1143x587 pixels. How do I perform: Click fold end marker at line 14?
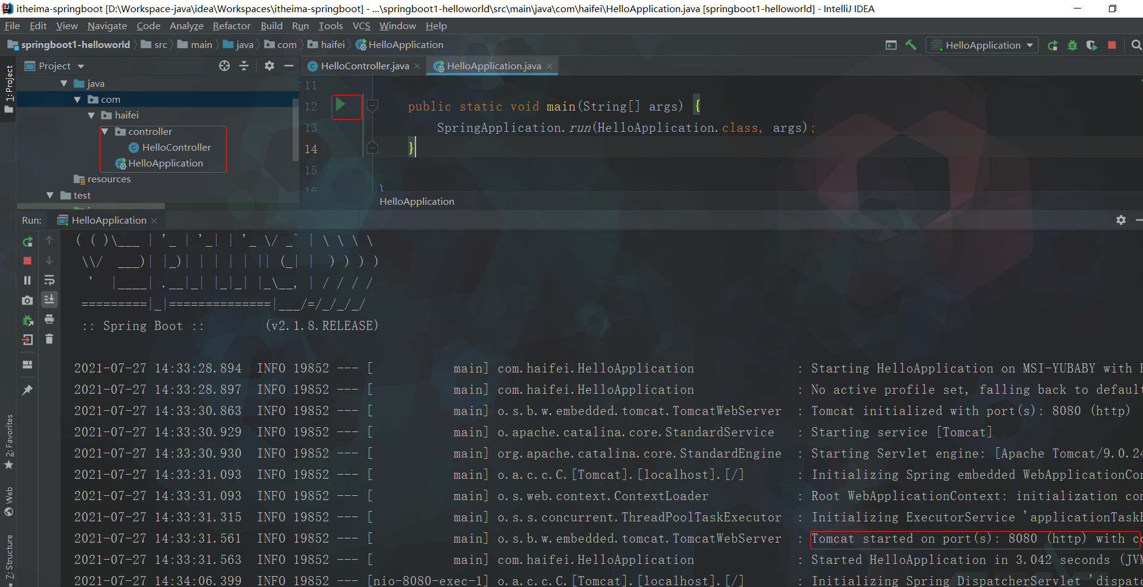tap(372, 147)
